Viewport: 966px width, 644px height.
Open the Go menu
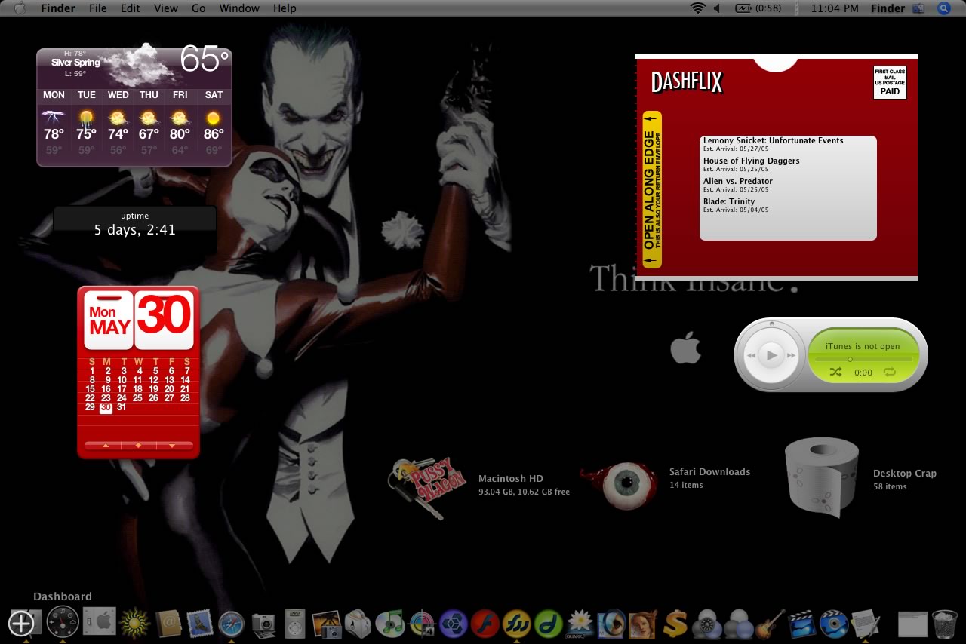198,8
